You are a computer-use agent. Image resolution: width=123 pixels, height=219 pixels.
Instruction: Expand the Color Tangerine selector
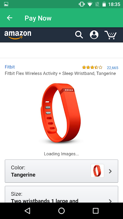tap(61, 171)
